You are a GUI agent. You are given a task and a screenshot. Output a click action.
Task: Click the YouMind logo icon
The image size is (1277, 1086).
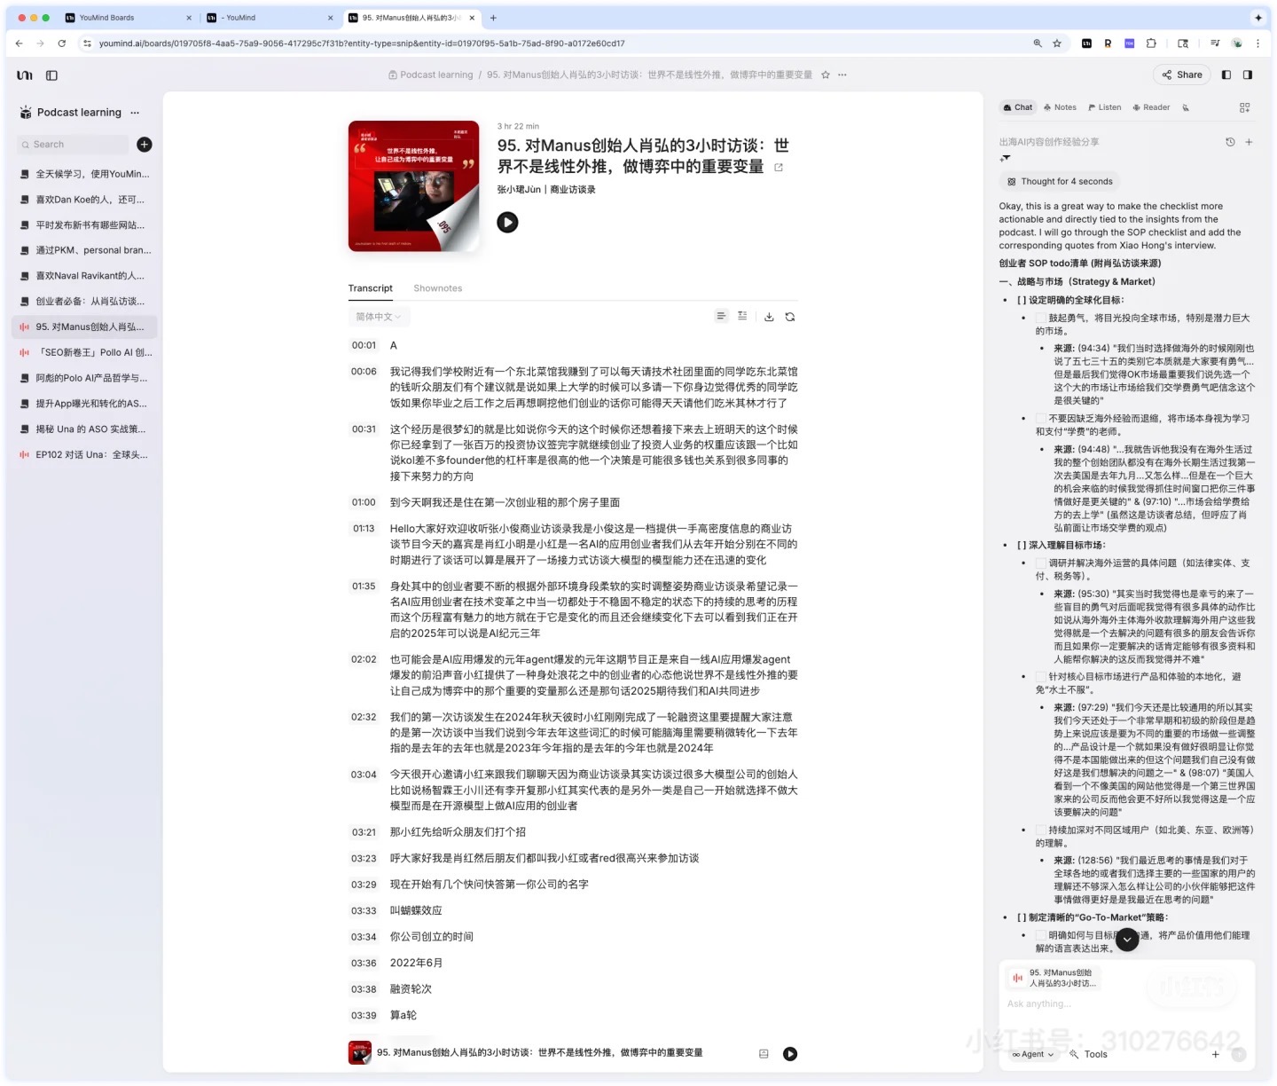coord(25,75)
